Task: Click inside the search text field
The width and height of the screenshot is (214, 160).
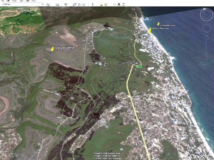Action: [x=21, y=4]
